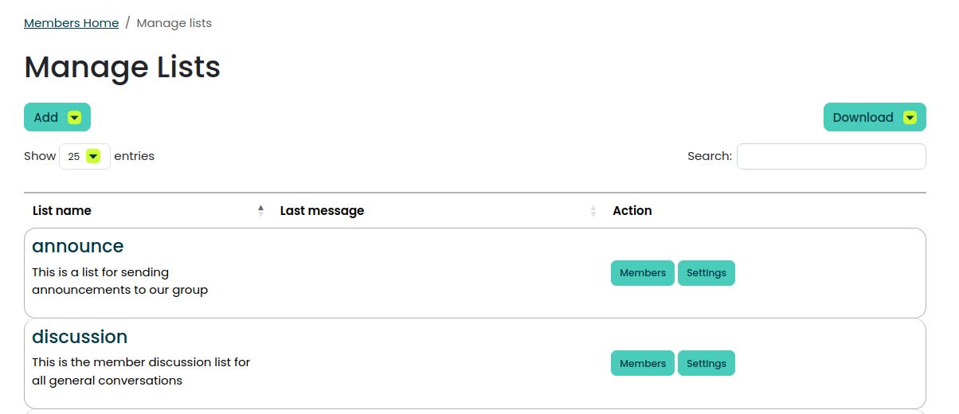Click the yellow arrow icon on Add button
Image resolution: width=959 pixels, height=414 pixels.
point(74,118)
